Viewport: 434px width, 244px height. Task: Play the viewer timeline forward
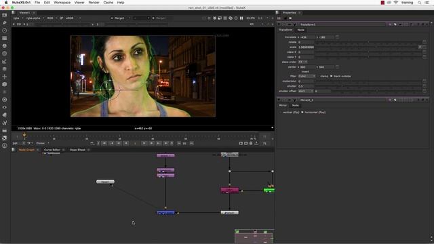pos(144,143)
